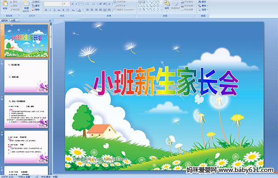Screen dimensions: 278x178
Task: Select the Rectangle shape in top gallery row
Action: pos(154,2)
